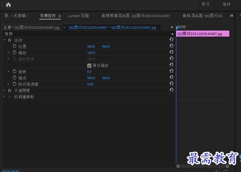Screen dimensions: 241x172
Task: Click the 00:00:00:00 timecode
Action: (11, 171)
